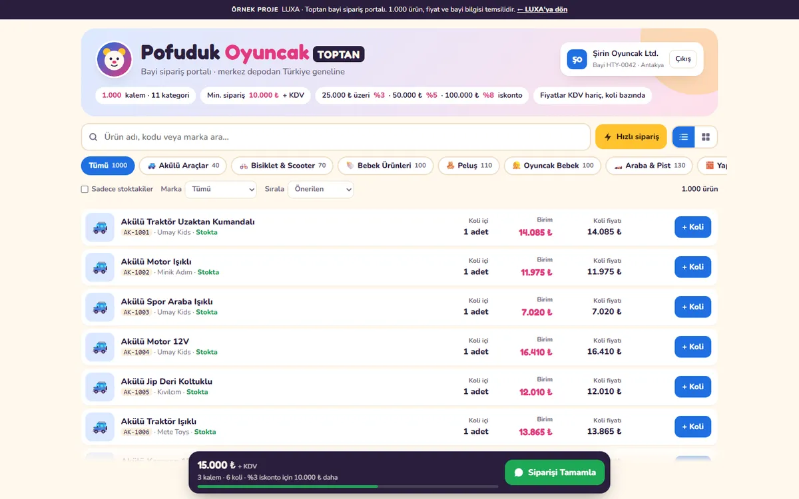The width and height of the screenshot is (799, 499).
Task: Click Akülü Traktör Işıklı product icon
Action: [x=100, y=427]
